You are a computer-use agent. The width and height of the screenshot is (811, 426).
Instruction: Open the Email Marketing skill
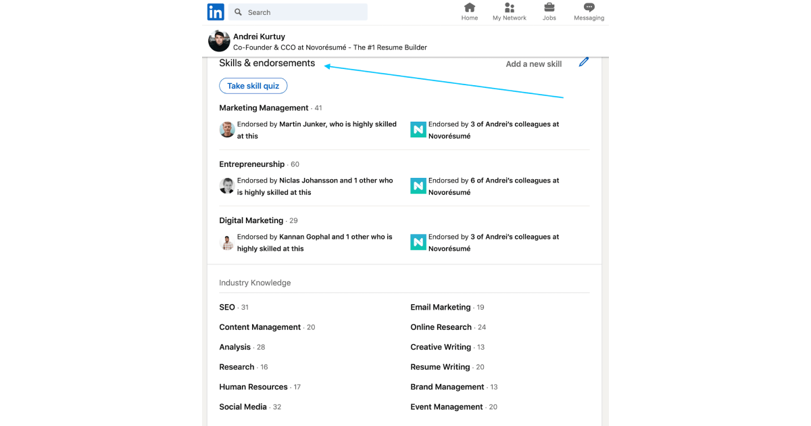point(441,307)
